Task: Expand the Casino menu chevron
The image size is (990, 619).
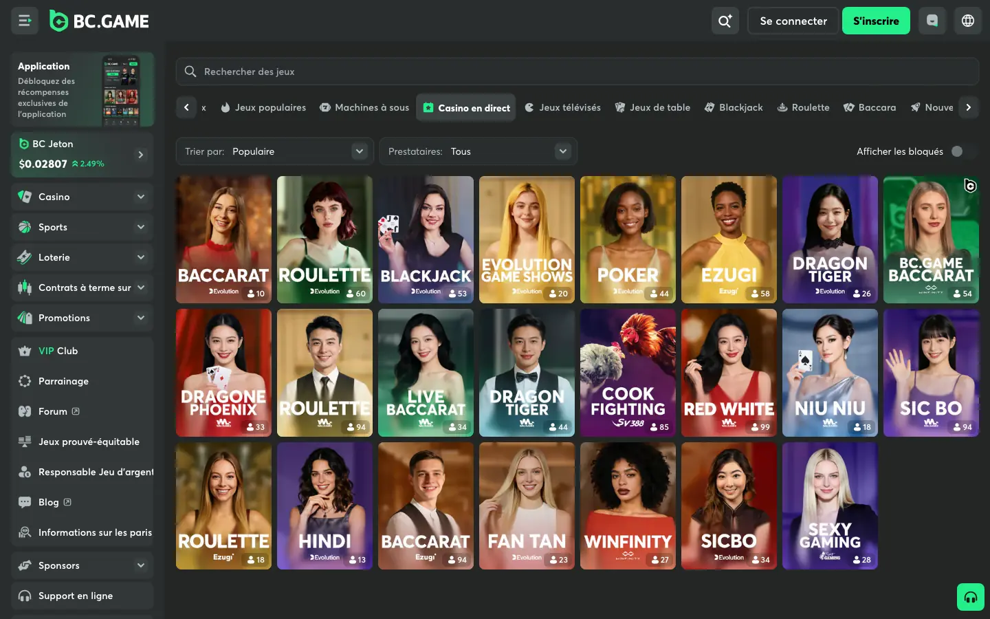Action: pos(141,197)
